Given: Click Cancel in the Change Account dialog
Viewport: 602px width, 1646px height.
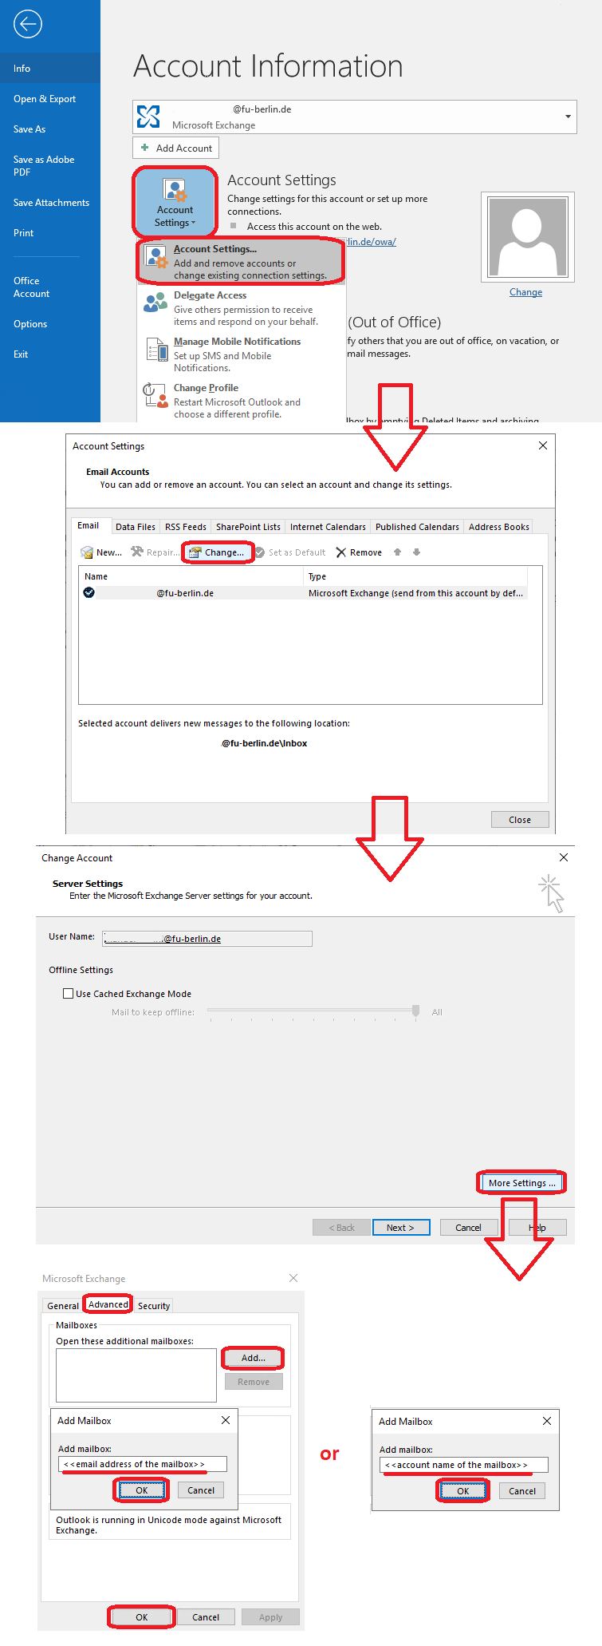Looking at the screenshot, I should point(468,1228).
